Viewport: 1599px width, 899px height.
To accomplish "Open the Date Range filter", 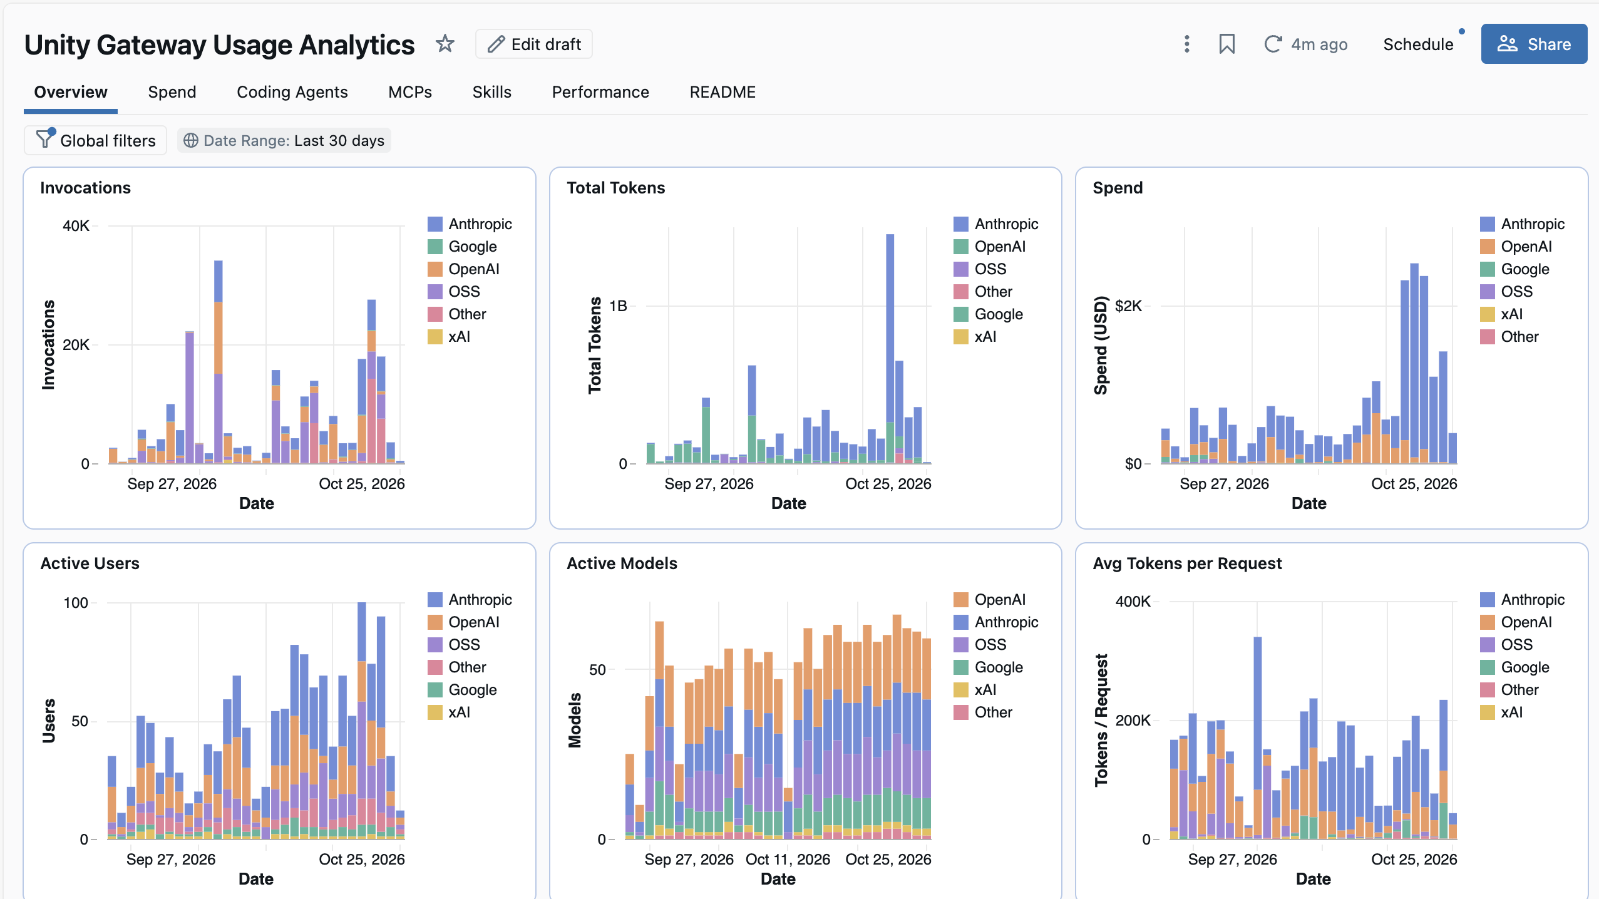I will click(x=284, y=140).
